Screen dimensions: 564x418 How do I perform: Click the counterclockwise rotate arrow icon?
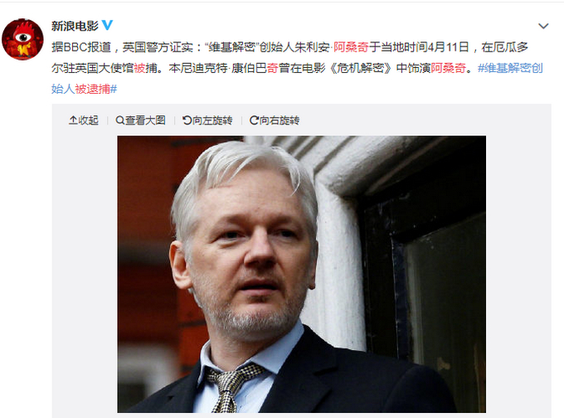click(187, 120)
